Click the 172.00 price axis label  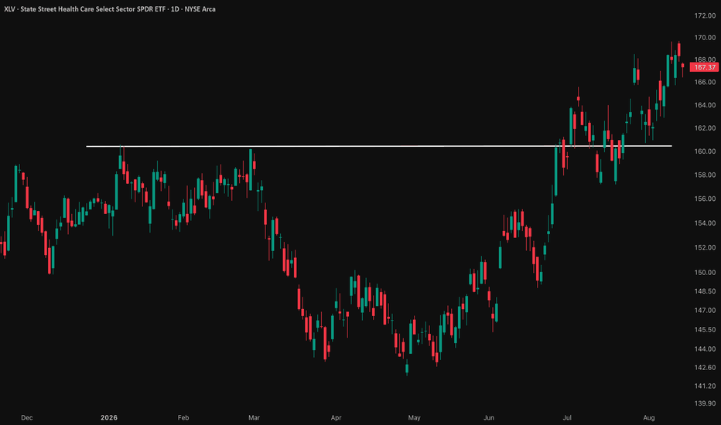[705, 15]
